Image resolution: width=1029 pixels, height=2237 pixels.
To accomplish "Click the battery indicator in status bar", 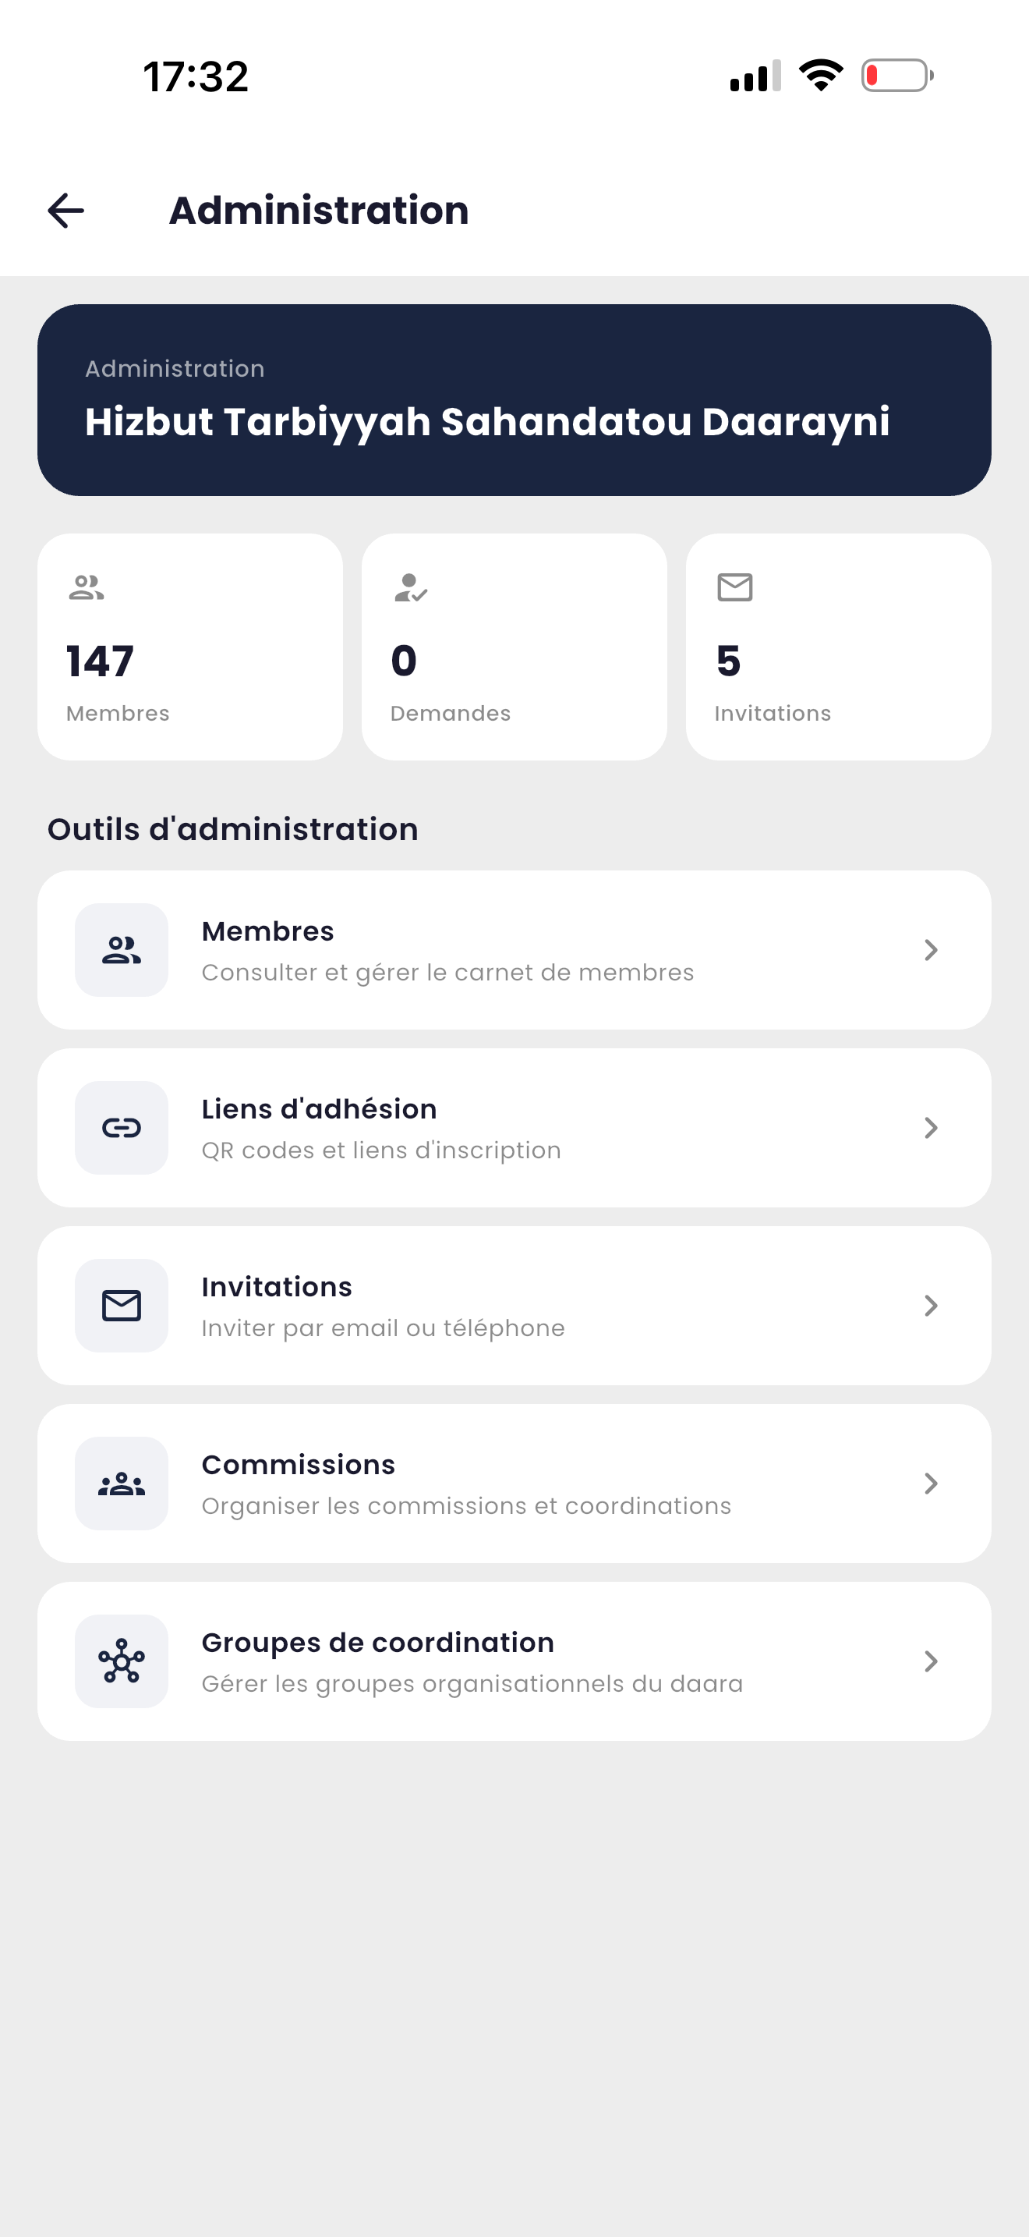I will pos(898,76).
